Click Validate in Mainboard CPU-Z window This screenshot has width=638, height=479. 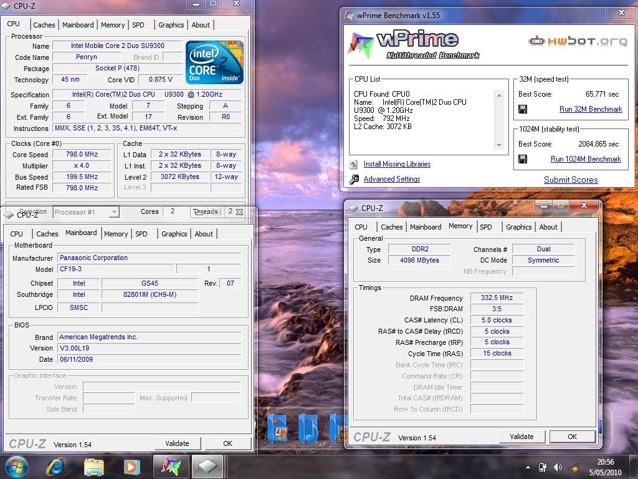178,443
